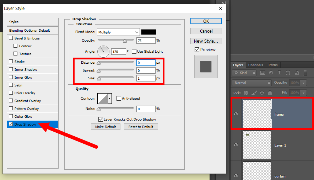
Task: Select Blending Options: Default
Action: pyautogui.click(x=33, y=31)
